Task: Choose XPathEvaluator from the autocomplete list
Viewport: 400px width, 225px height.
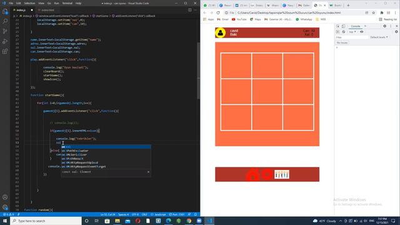Action: pos(106,151)
